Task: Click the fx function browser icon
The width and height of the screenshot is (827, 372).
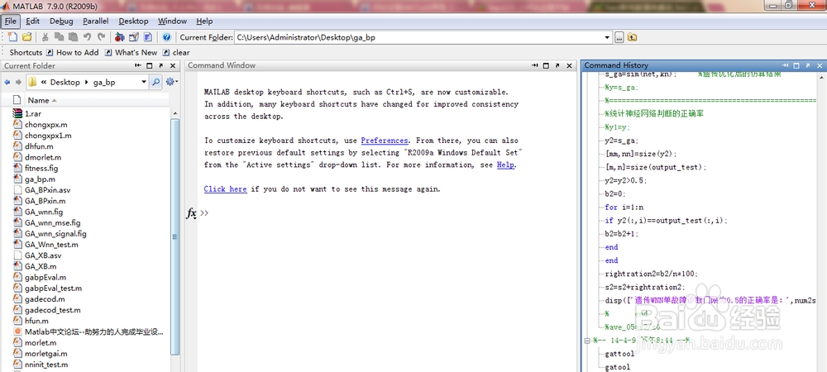Action: pos(192,213)
